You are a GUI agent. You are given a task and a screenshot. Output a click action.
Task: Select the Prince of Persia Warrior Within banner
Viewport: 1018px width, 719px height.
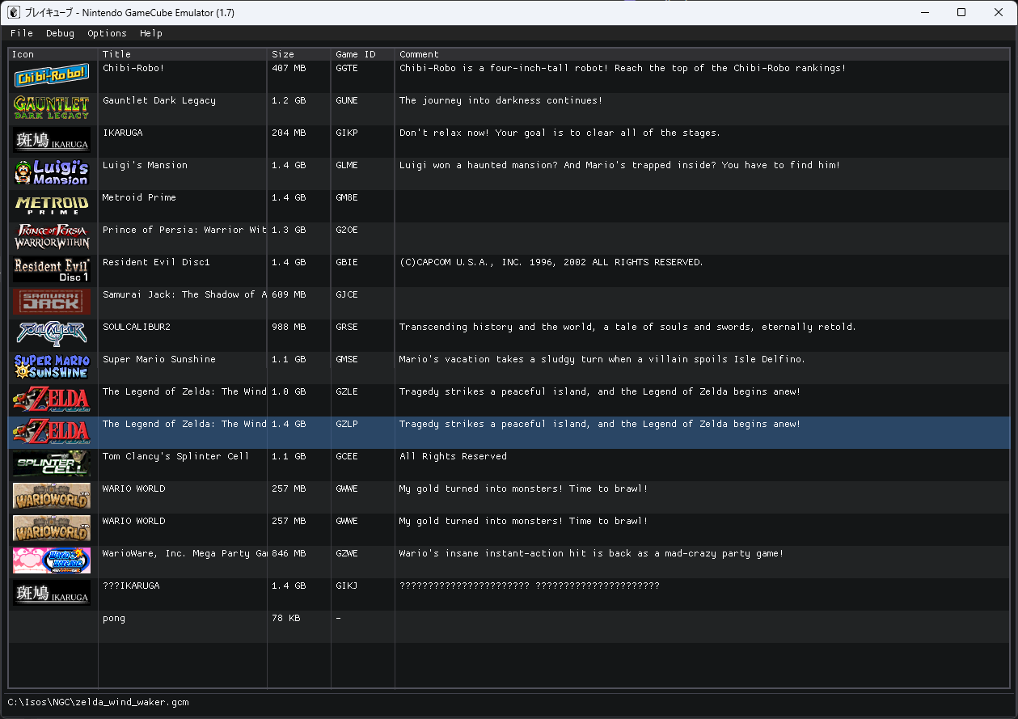point(52,238)
